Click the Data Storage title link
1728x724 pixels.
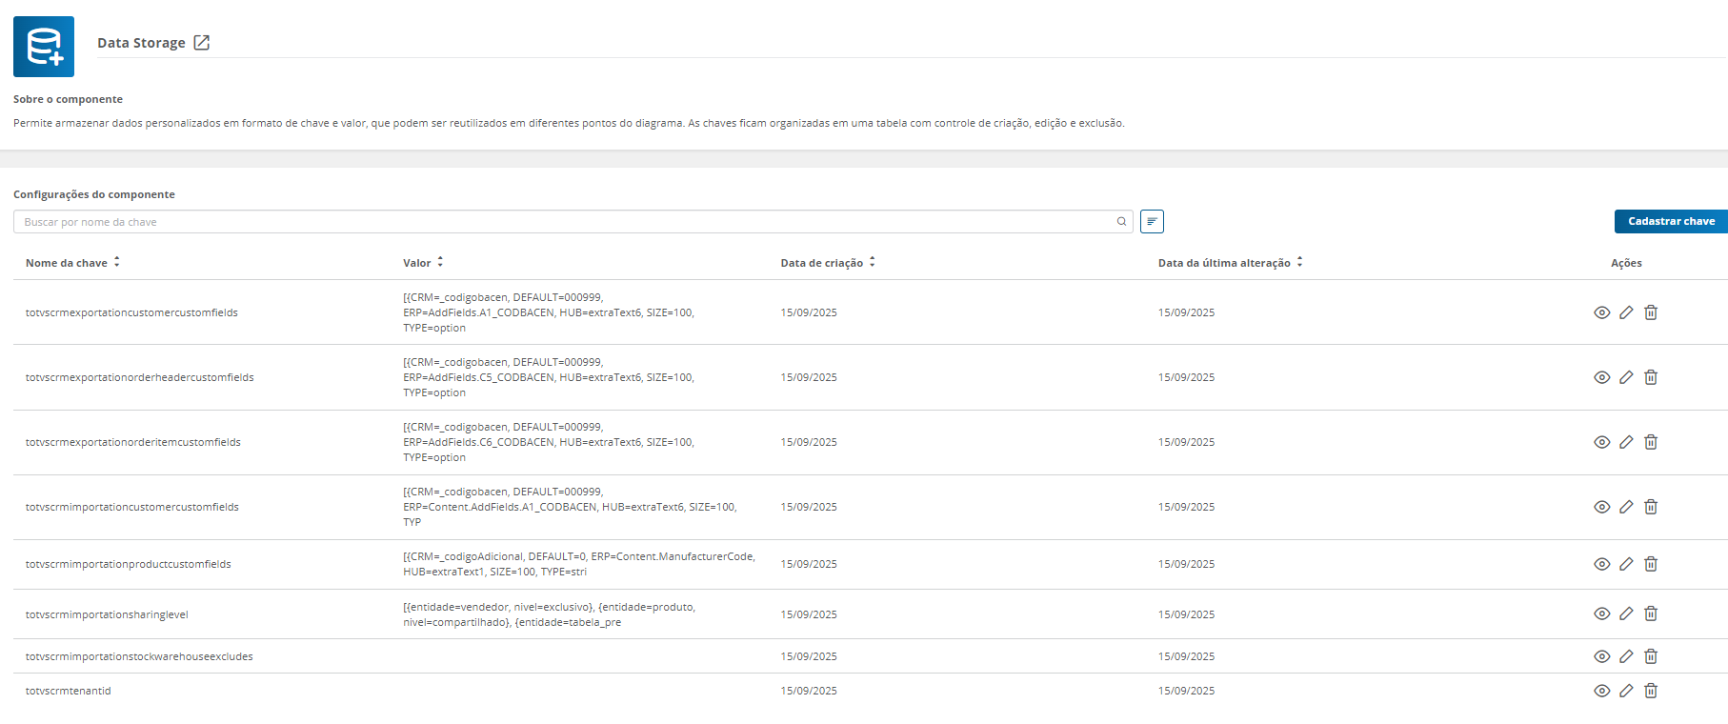(141, 43)
